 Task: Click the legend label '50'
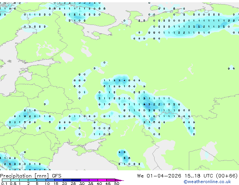pos(116,183)
